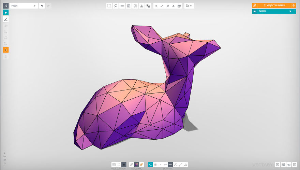
Task: Click the orange material drop tool
Action: pyautogui.click(x=5, y=50)
